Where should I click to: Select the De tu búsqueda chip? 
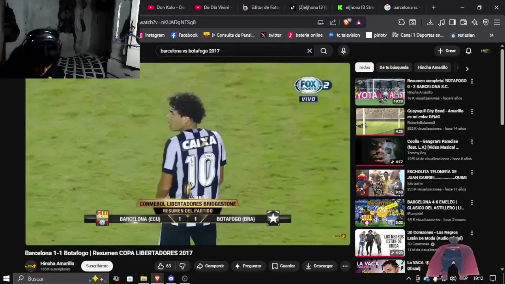coord(394,67)
